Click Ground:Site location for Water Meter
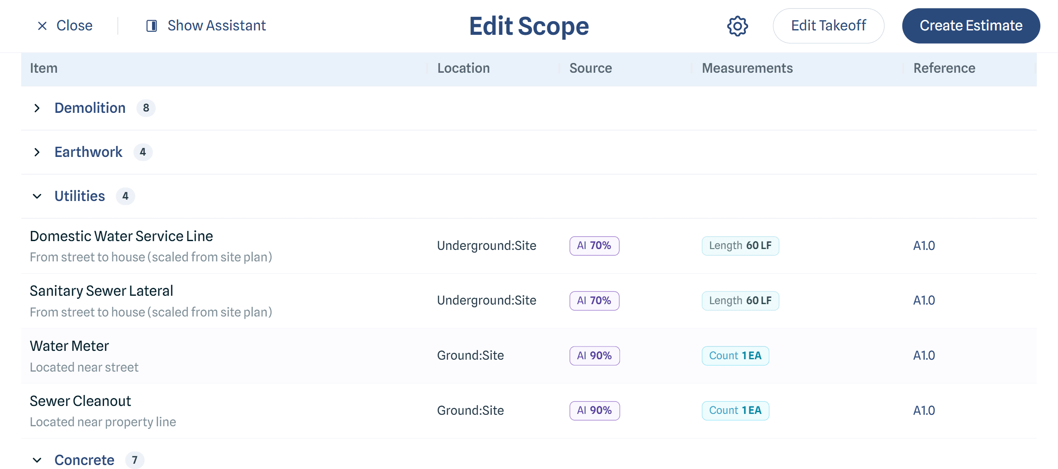This screenshot has height=469, width=1058. coord(470,356)
